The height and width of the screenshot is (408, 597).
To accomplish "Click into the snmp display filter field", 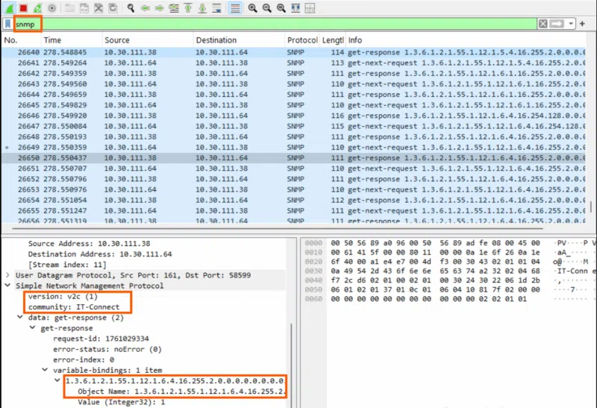I will pos(275,24).
